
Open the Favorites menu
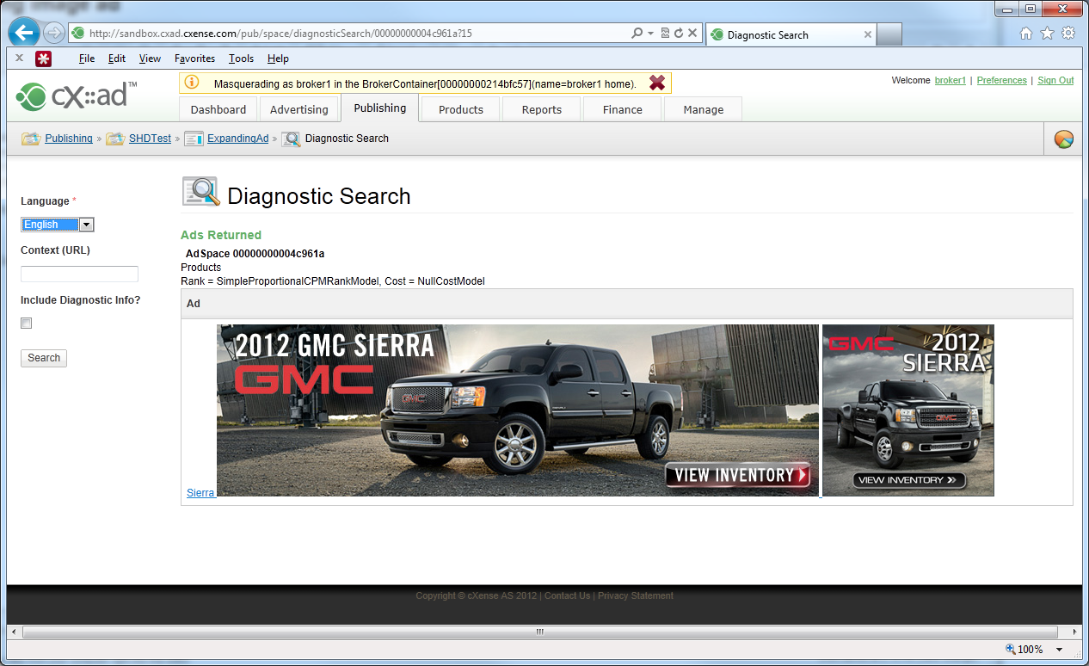194,59
